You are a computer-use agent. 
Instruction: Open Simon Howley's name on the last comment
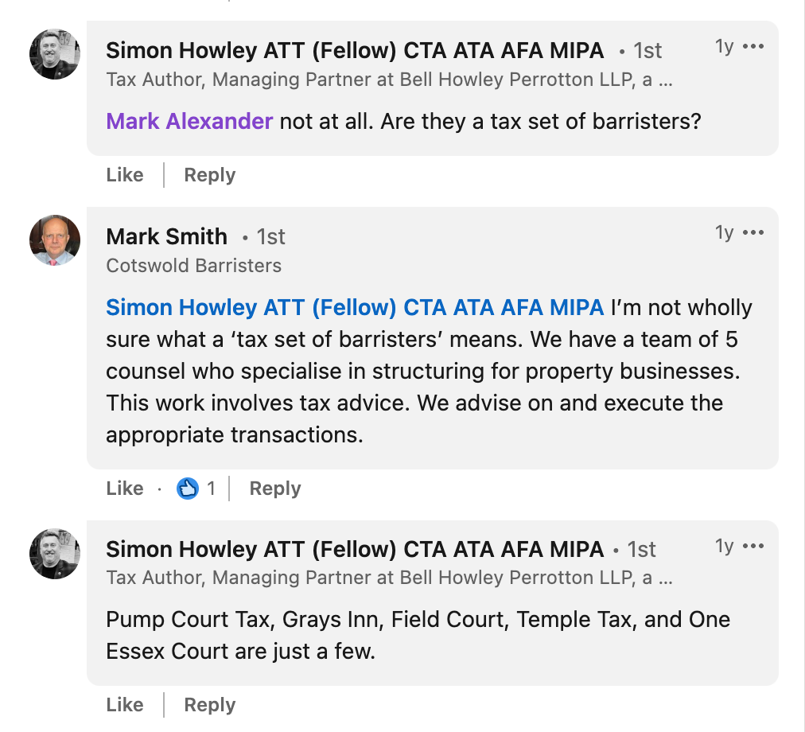pos(355,549)
